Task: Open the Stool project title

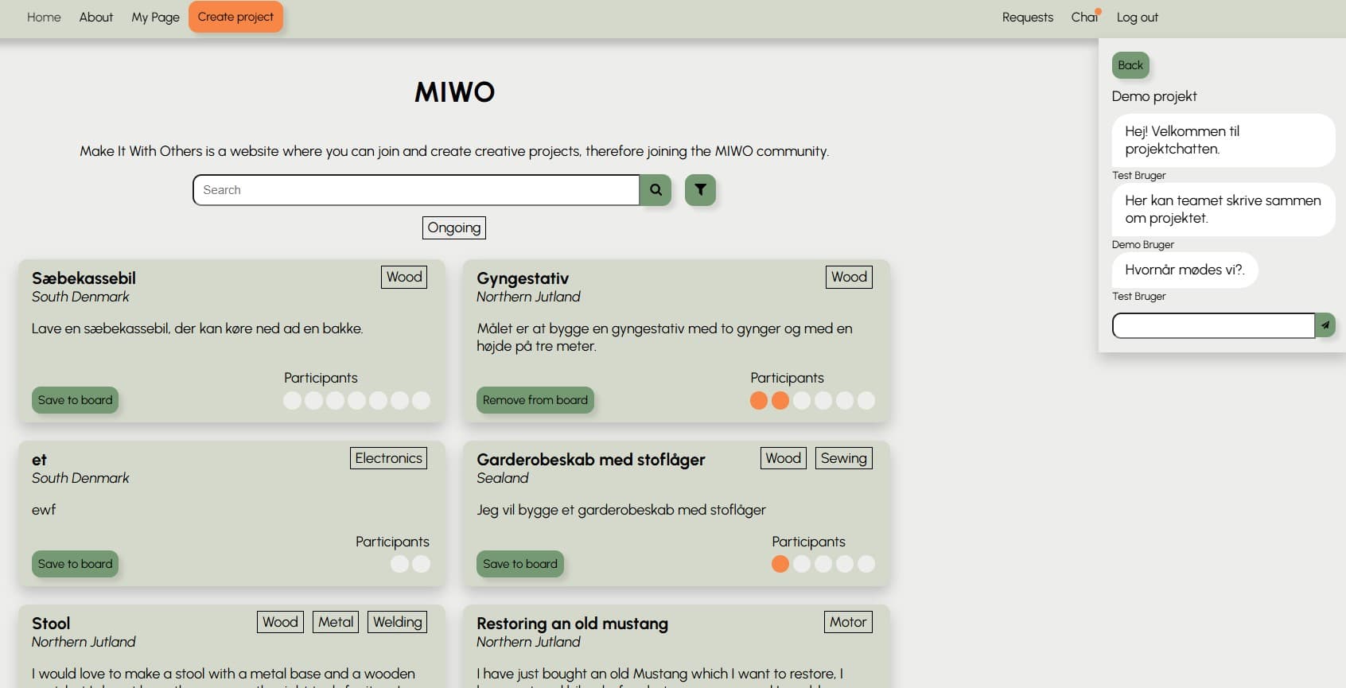Action: pos(51,624)
